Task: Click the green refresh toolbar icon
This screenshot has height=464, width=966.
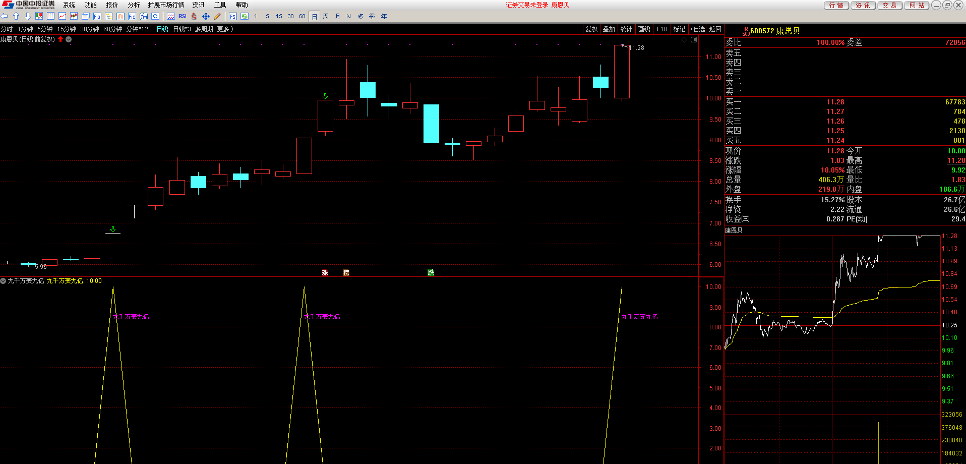Action: 245,16
